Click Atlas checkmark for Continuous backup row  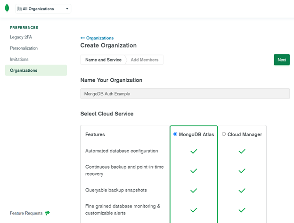coord(193,171)
